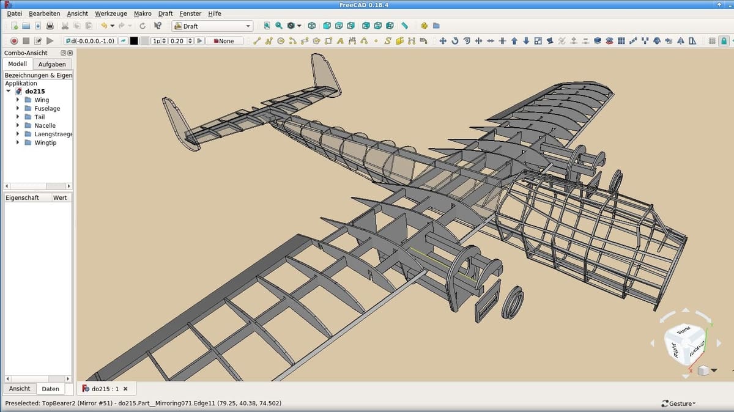Viewport: 734px width, 412px height.
Task: Click the Draft Rotate tool icon
Action: (x=454, y=41)
